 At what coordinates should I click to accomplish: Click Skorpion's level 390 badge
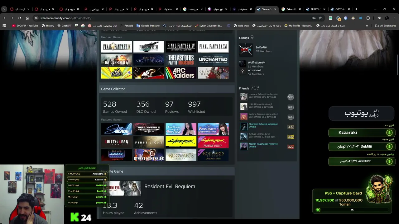[x=291, y=127]
